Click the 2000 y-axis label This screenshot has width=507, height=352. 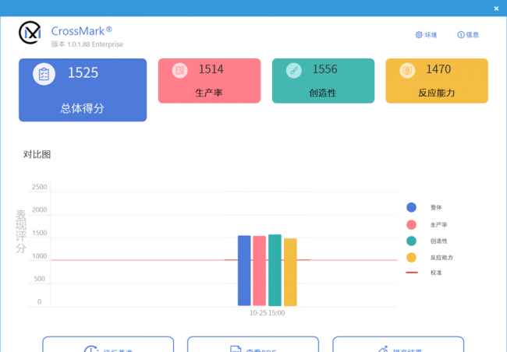(x=40, y=209)
